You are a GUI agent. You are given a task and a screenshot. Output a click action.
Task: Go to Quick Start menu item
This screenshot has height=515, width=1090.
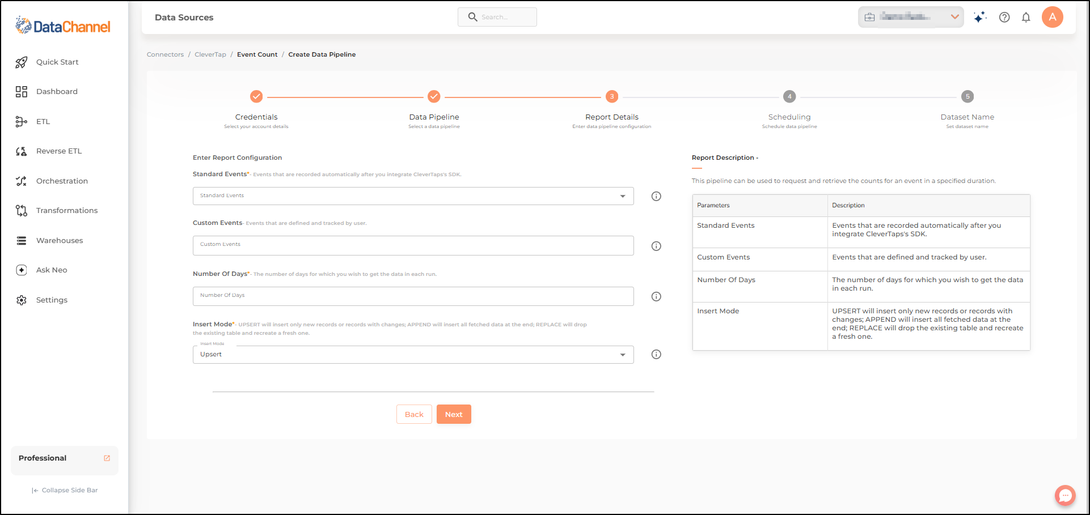click(x=57, y=62)
